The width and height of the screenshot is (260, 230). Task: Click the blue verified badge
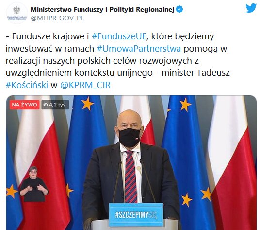coord(179,9)
